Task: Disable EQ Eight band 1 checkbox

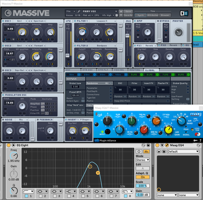Action: 26,196
